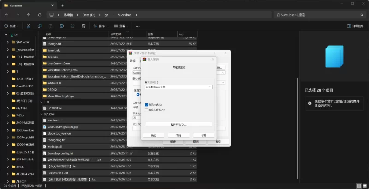
Task: Toggle the 显示密码(S) show password checkbox
Action: coord(147,105)
